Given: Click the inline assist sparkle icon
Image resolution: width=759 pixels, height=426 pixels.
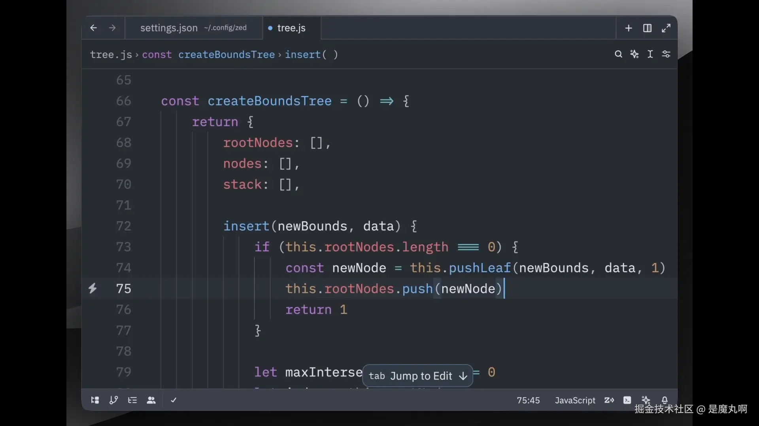Looking at the screenshot, I should [x=634, y=54].
